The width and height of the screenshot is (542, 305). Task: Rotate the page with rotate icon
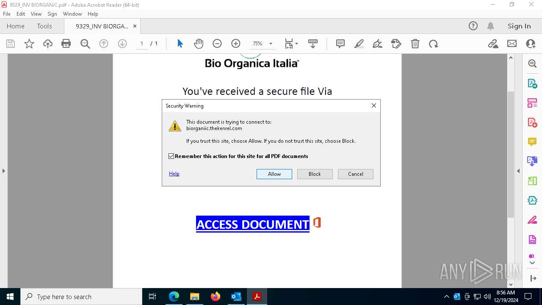click(x=433, y=44)
